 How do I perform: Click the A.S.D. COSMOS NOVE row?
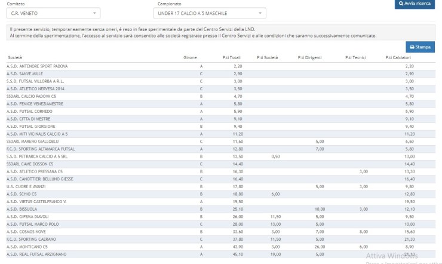pos(26,232)
